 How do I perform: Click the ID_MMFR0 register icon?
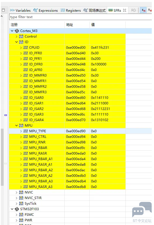(26, 75)
